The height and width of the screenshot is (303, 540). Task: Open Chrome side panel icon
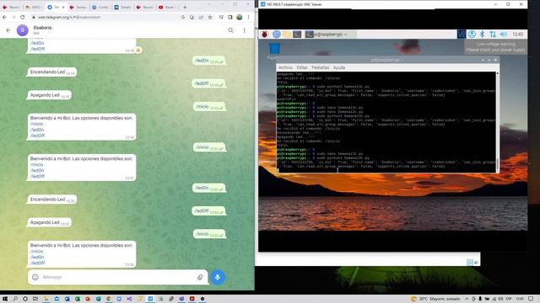coord(230,17)
